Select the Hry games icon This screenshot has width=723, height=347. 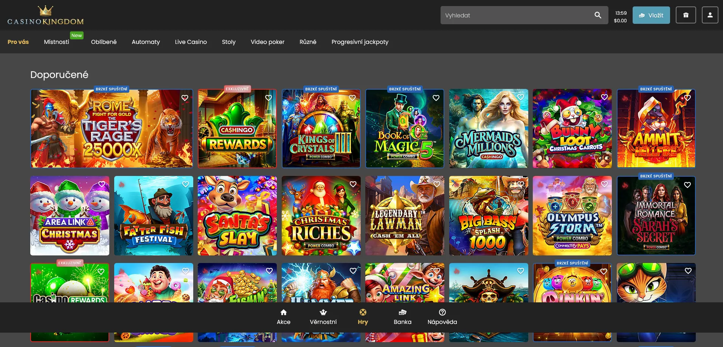363,313
